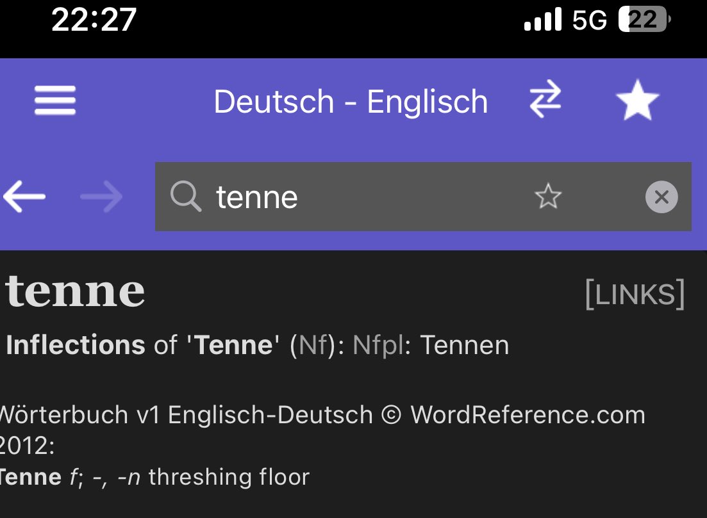The image size is (707, 518).
Task: Select the headword 'tenne'
Action: click(x=74, y=291)
